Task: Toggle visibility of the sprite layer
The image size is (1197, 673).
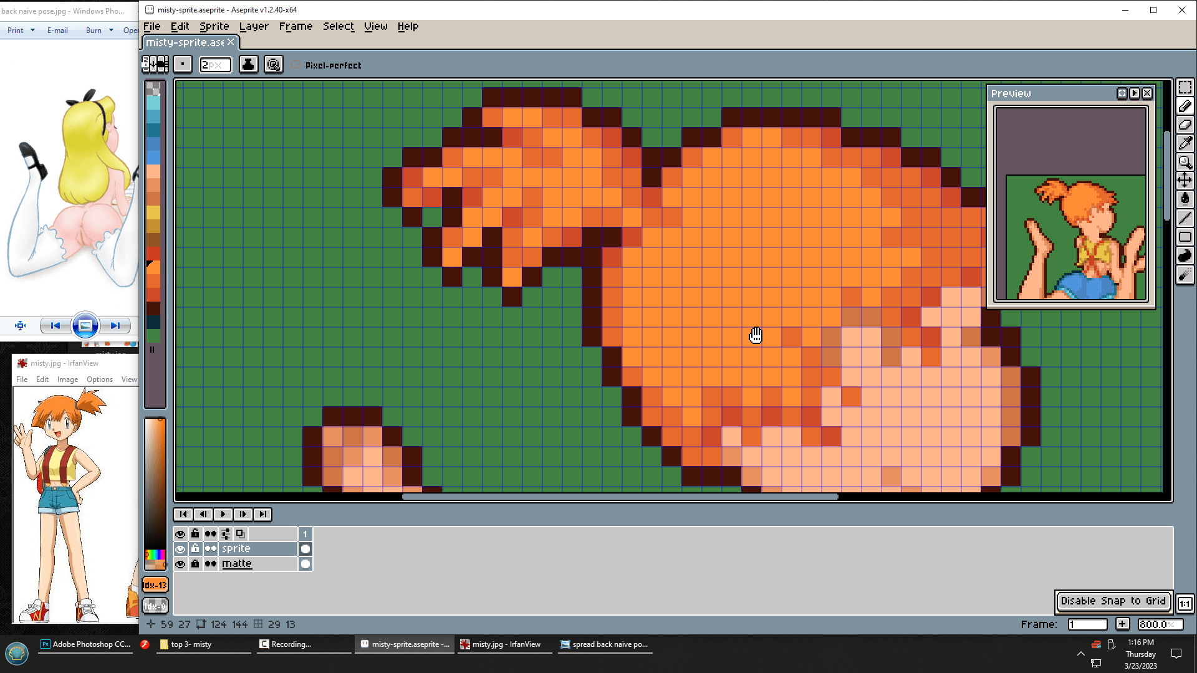Action: point(180,549)
